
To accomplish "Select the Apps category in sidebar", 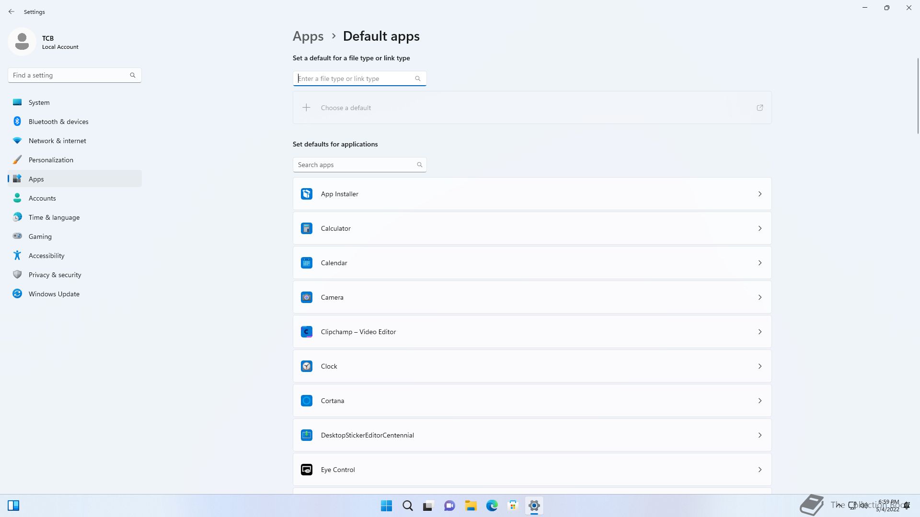I will click(75, 179).
